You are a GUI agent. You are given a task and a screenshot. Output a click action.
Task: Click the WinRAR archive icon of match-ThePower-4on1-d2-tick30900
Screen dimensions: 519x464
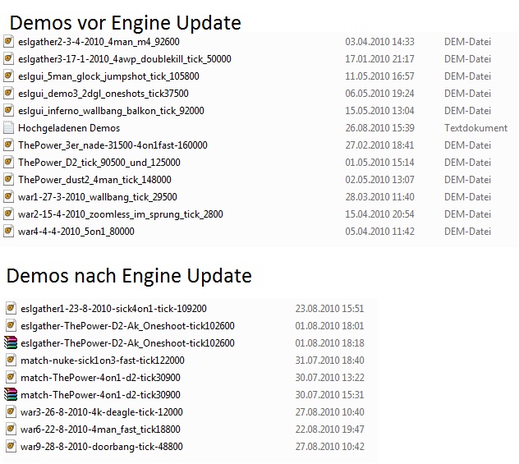click(11, 394)
